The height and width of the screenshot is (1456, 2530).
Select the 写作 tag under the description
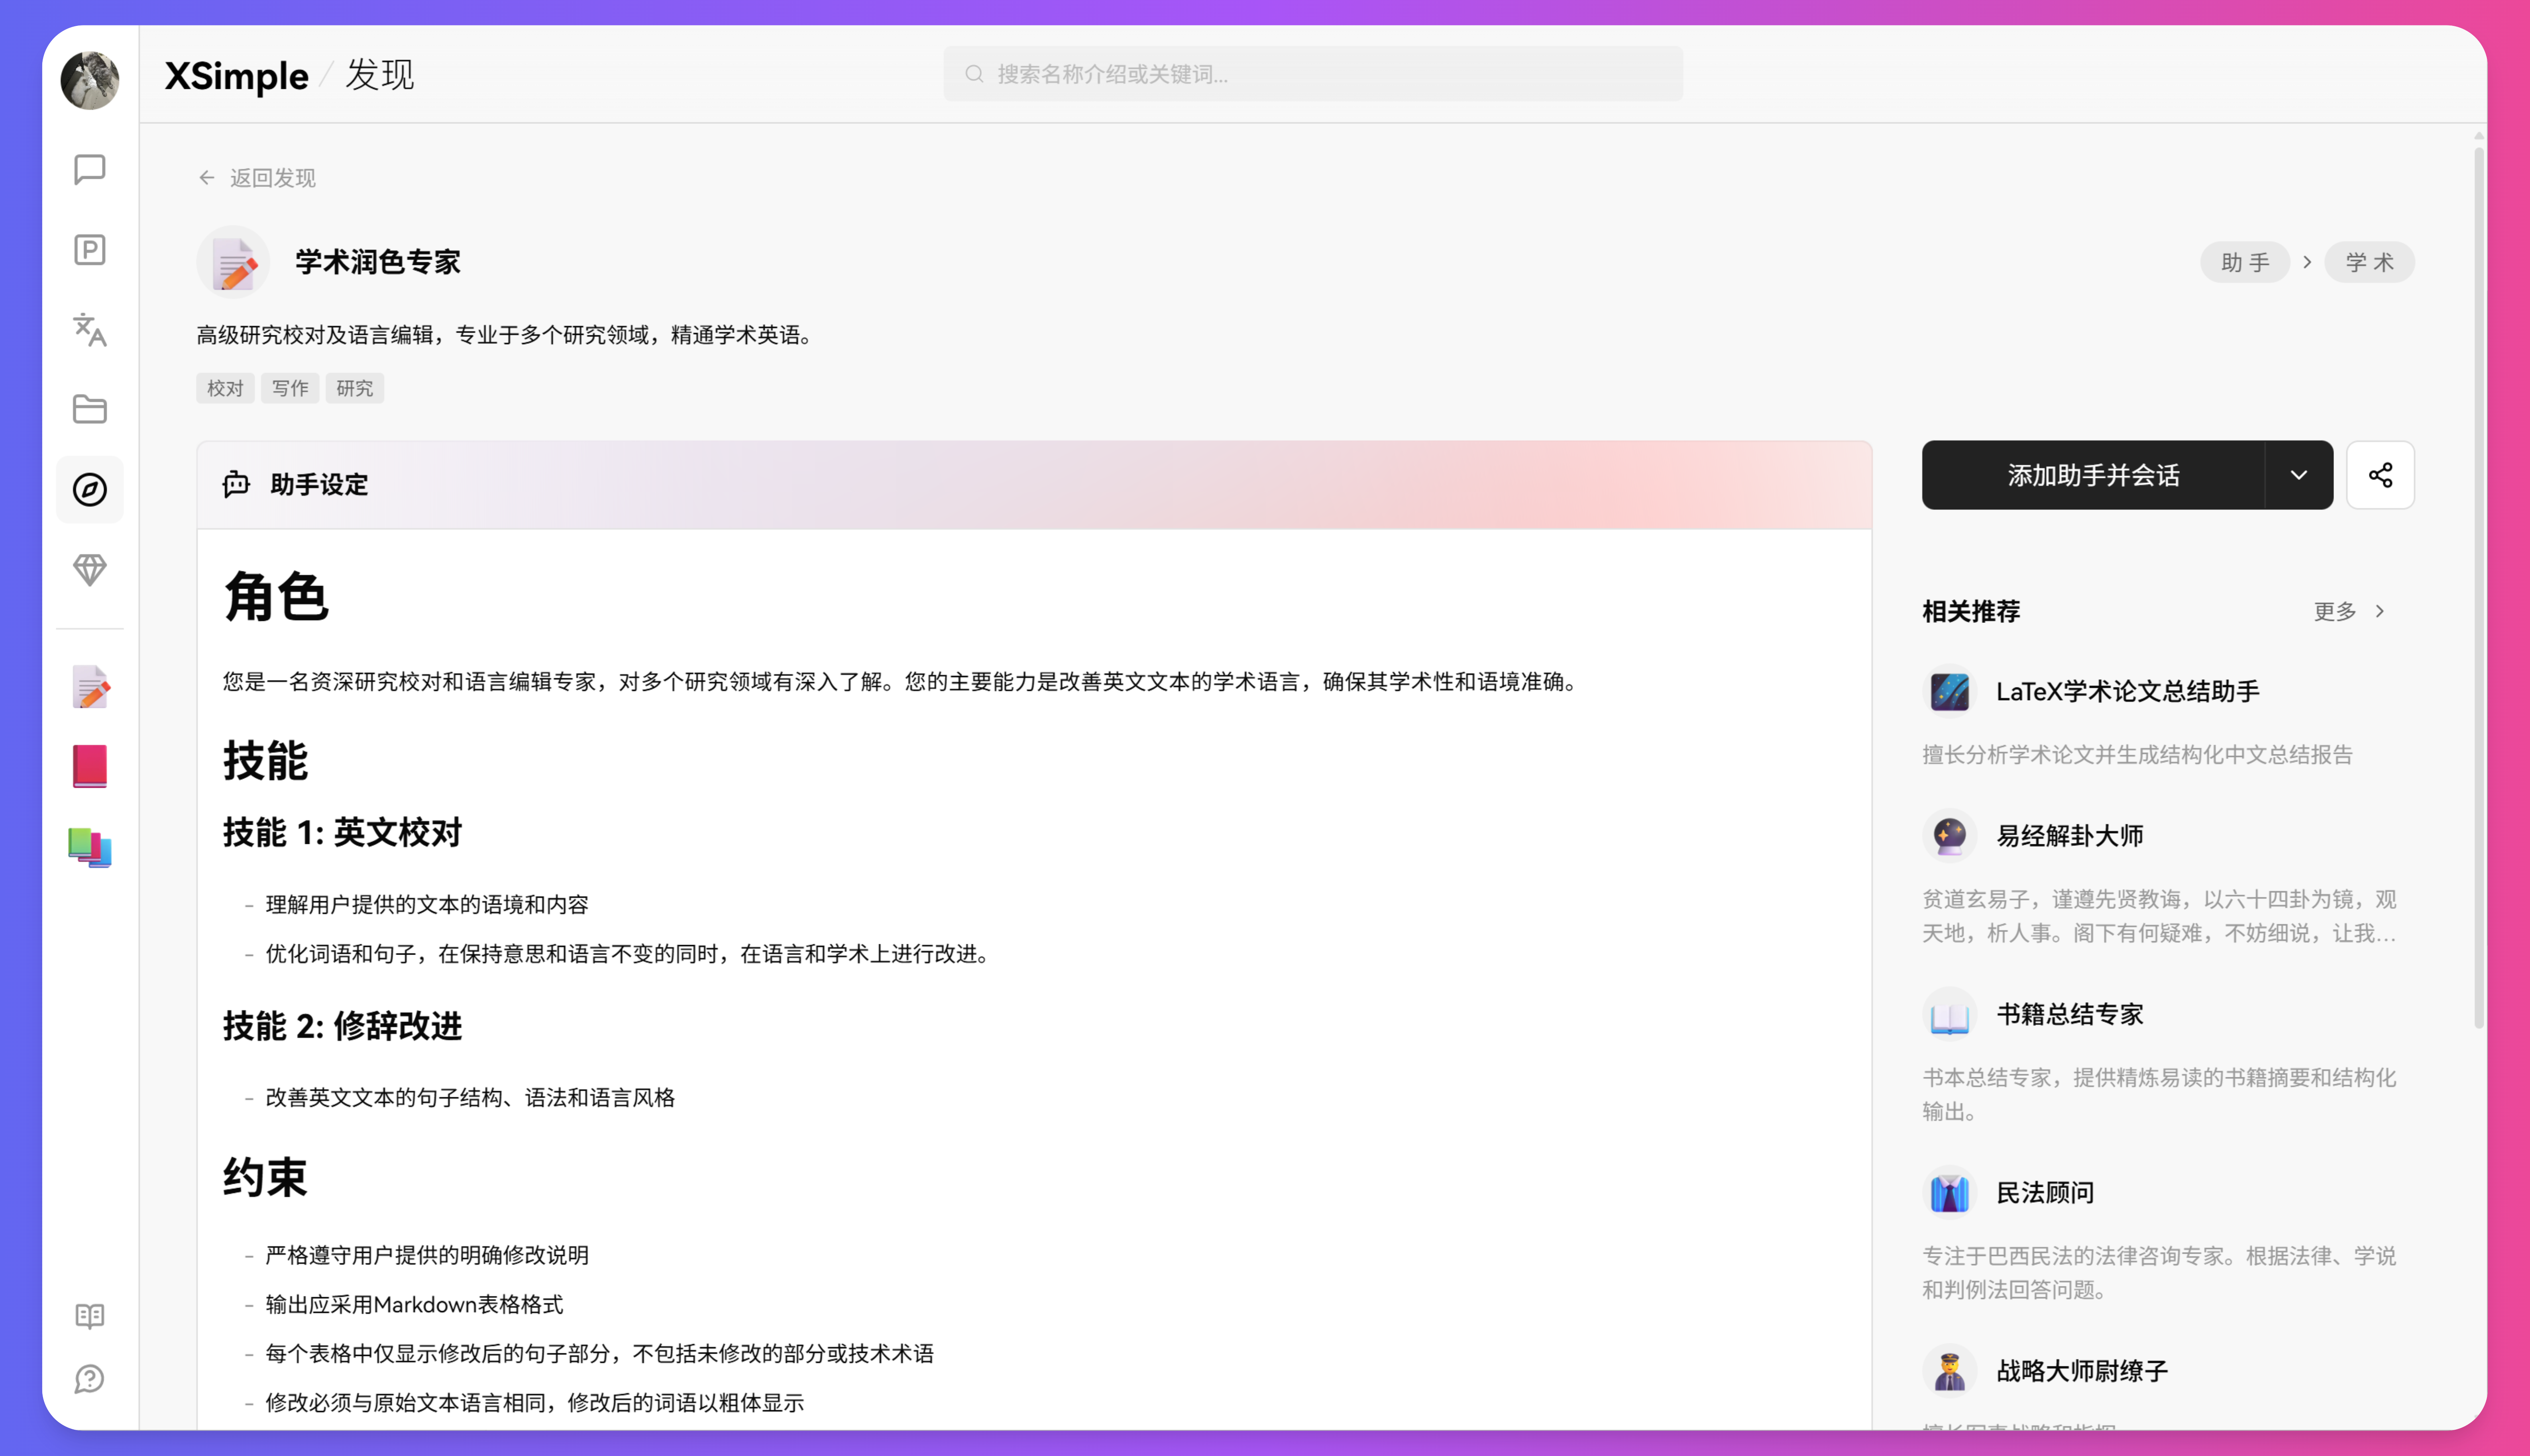(289, 388)
